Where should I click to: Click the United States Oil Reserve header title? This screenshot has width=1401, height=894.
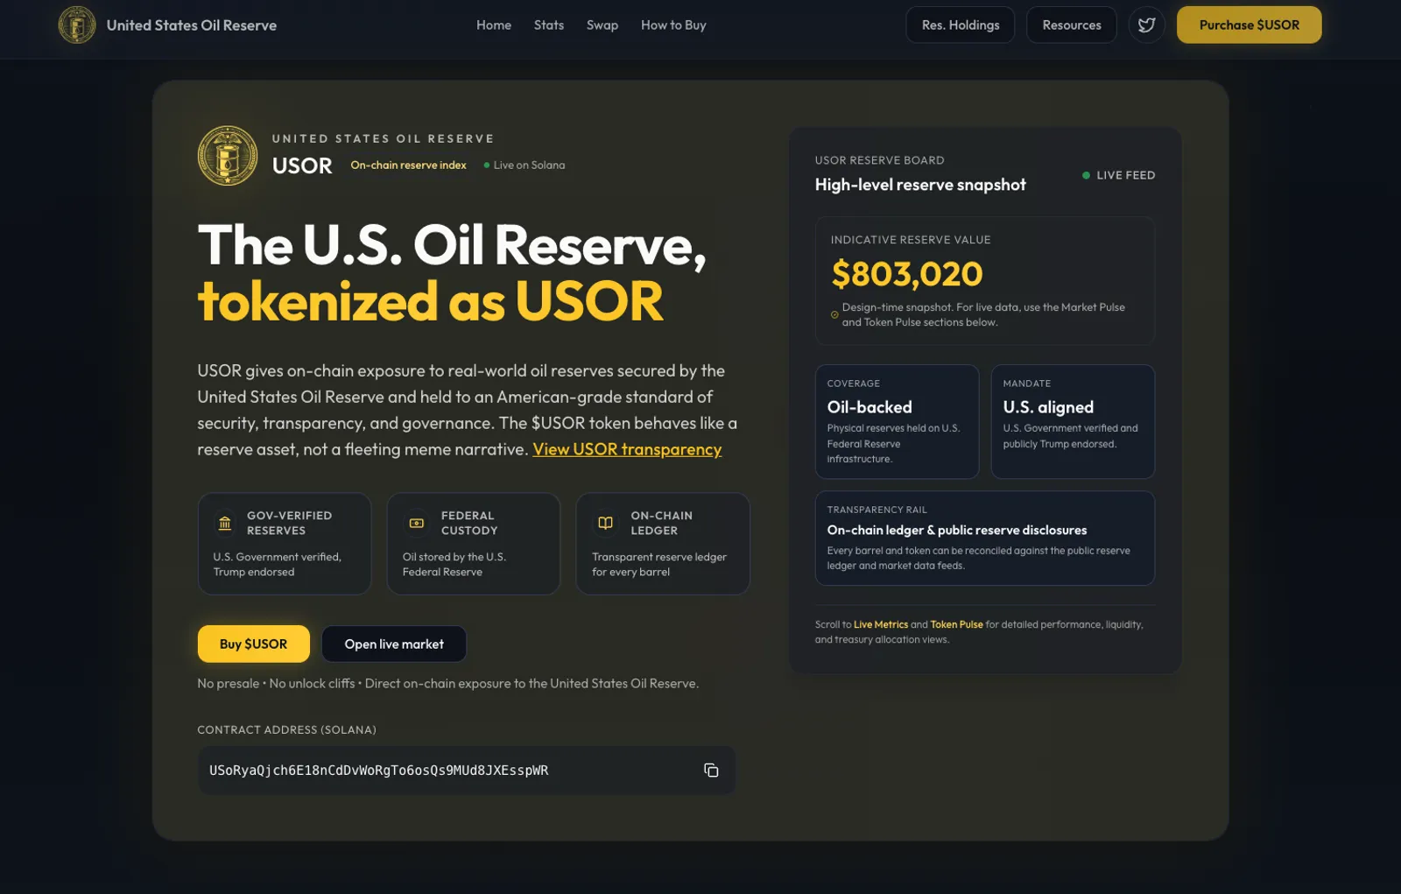192,25
